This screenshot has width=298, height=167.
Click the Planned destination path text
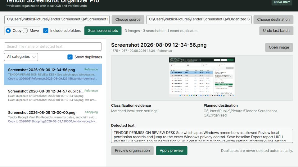240,113
